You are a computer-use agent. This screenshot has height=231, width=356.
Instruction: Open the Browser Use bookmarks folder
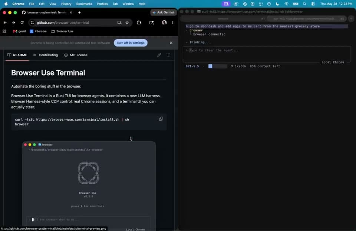(x=62, y=31)
